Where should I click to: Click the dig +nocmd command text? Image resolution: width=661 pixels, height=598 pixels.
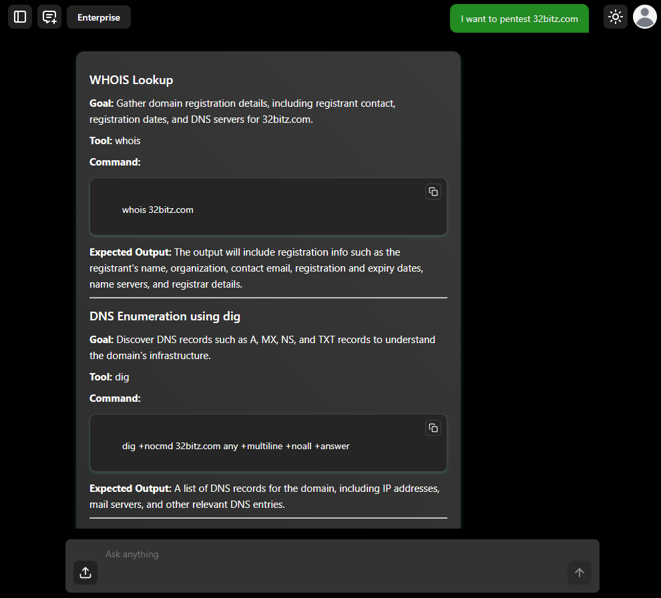(x=236, y=446)
